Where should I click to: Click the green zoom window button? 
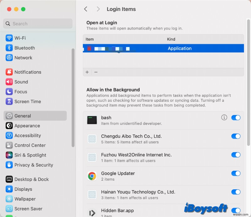pos(23,9)
